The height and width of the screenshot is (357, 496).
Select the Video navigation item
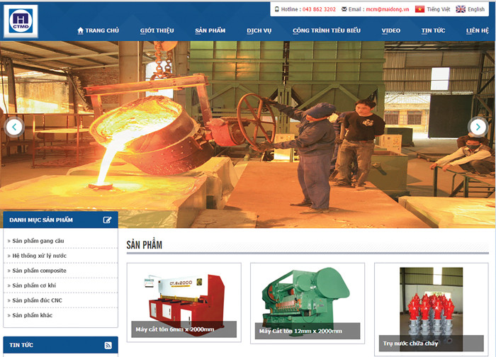coord(390,31)
